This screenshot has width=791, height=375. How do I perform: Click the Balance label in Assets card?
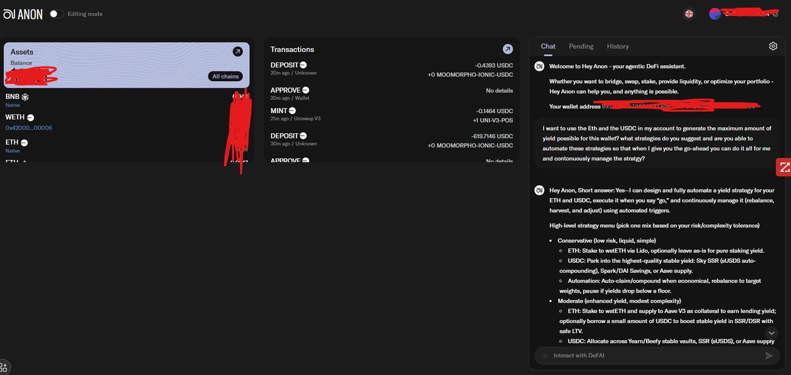pyautogui.click(x=21, y=63)
